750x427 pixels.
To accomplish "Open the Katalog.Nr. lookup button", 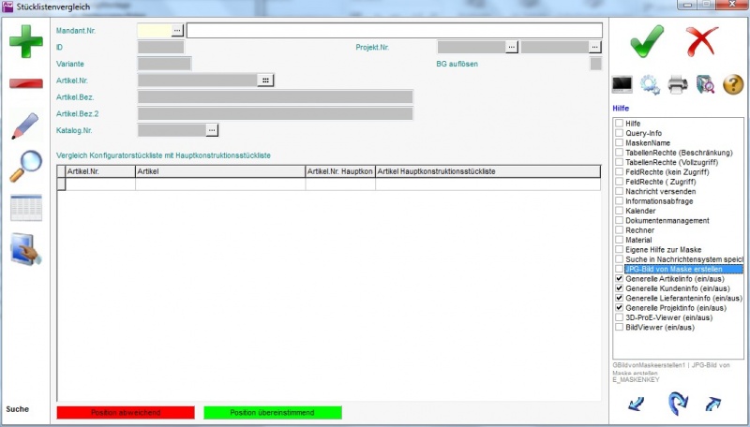I will [212, 130].
